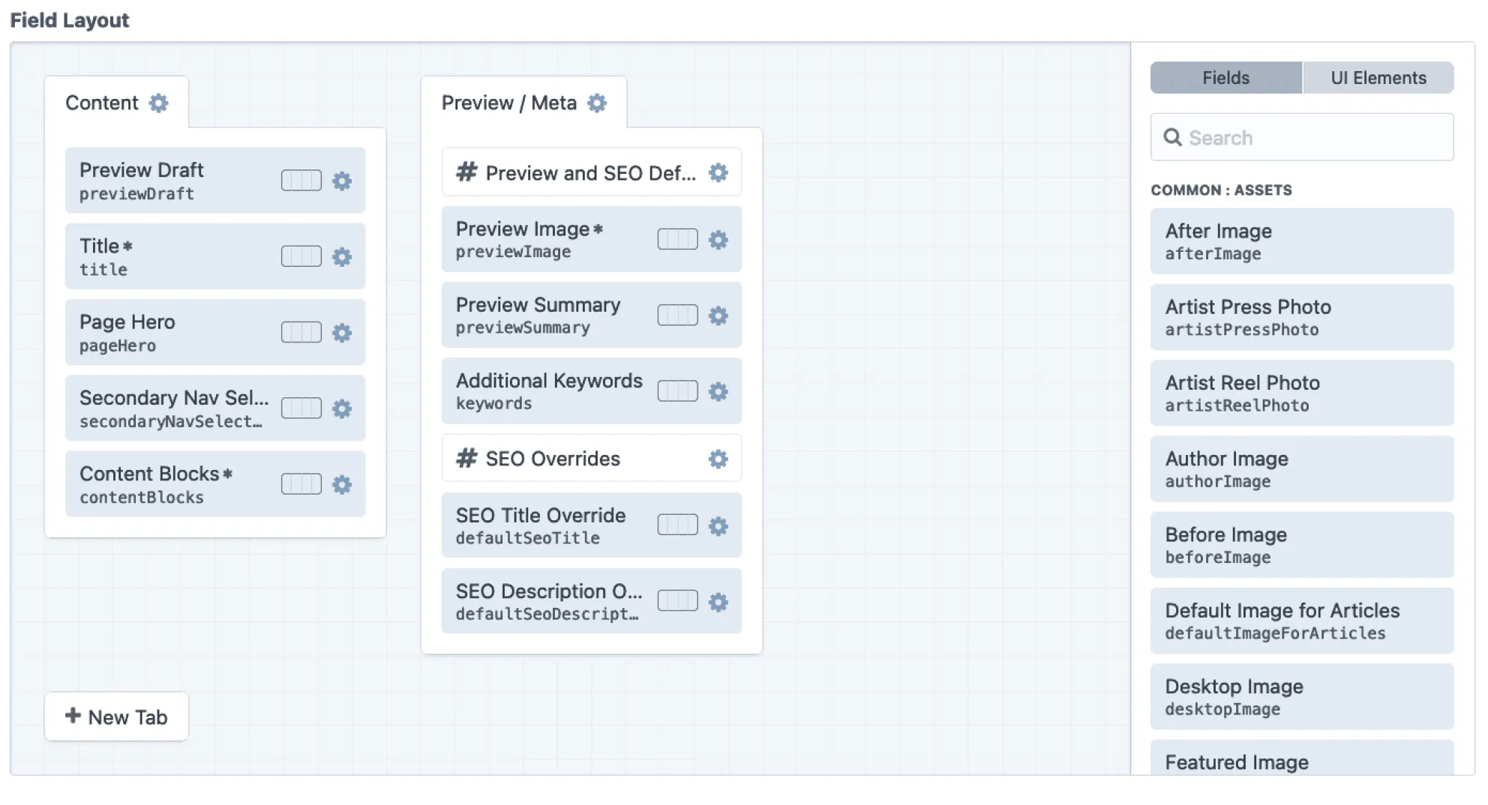Open Secondary Nav Select settings menu
The height and width of the screenshot is (805, 1488).
point(342,408)
